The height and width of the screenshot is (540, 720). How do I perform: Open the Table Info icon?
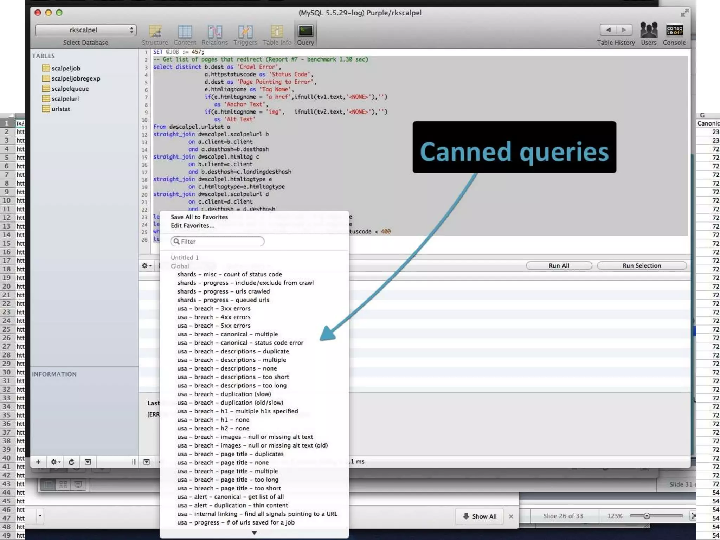277,32
